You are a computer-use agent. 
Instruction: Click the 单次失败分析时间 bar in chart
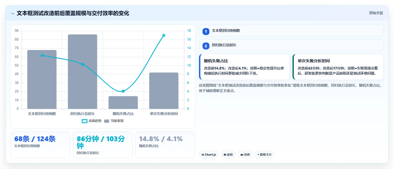[164, 91]
